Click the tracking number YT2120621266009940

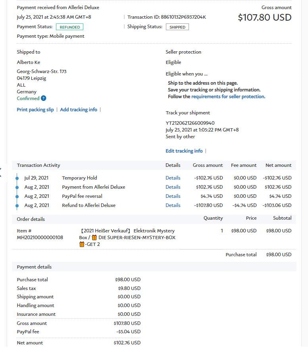click(x=190, y=123)
